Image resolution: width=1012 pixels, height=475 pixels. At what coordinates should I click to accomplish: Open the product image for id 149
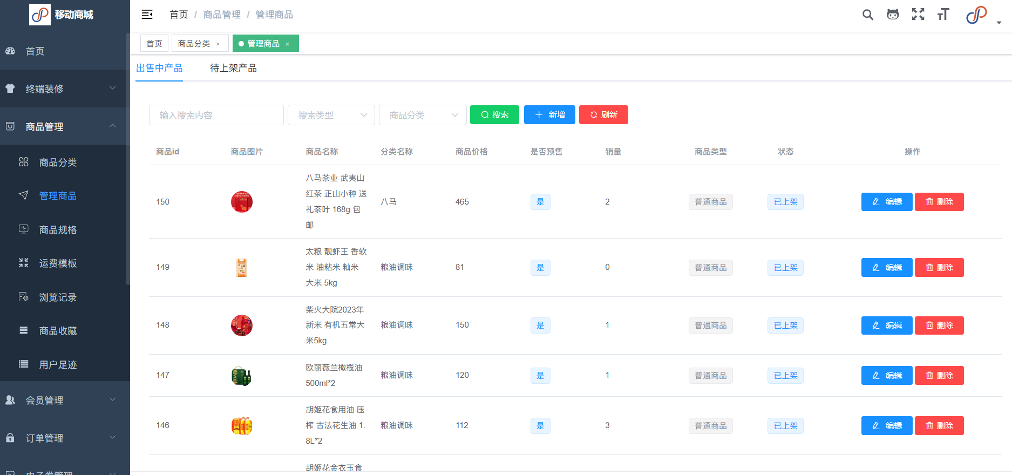[x=242, y=267]
